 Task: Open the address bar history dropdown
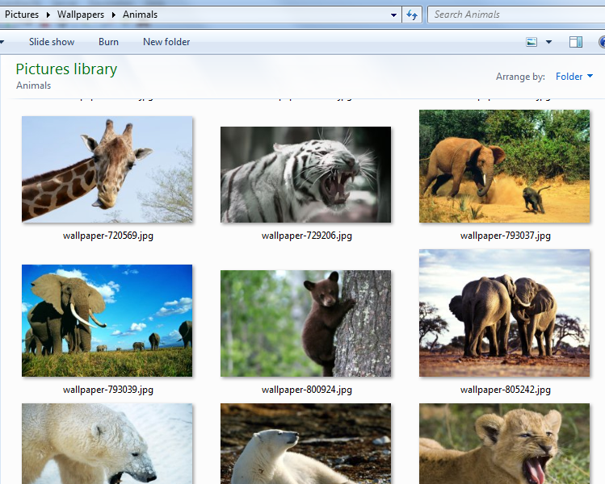point(393,15)
